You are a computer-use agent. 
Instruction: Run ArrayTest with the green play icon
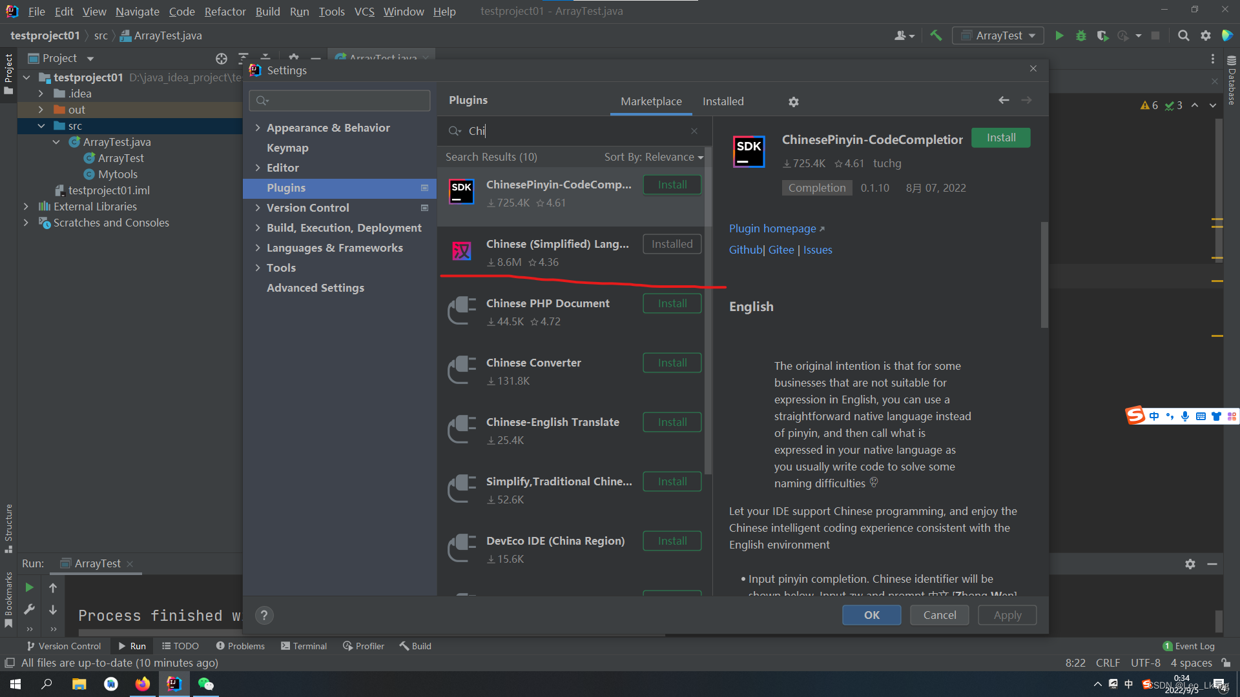1059,35
